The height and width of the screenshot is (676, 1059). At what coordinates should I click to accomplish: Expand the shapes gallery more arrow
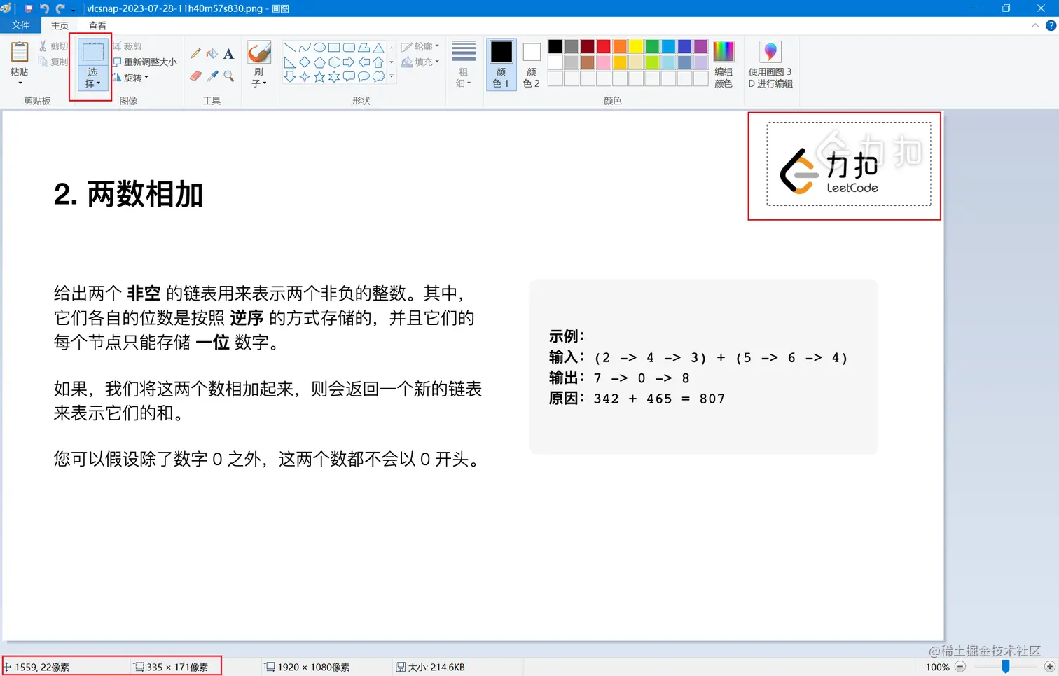[x=392, y=76]
